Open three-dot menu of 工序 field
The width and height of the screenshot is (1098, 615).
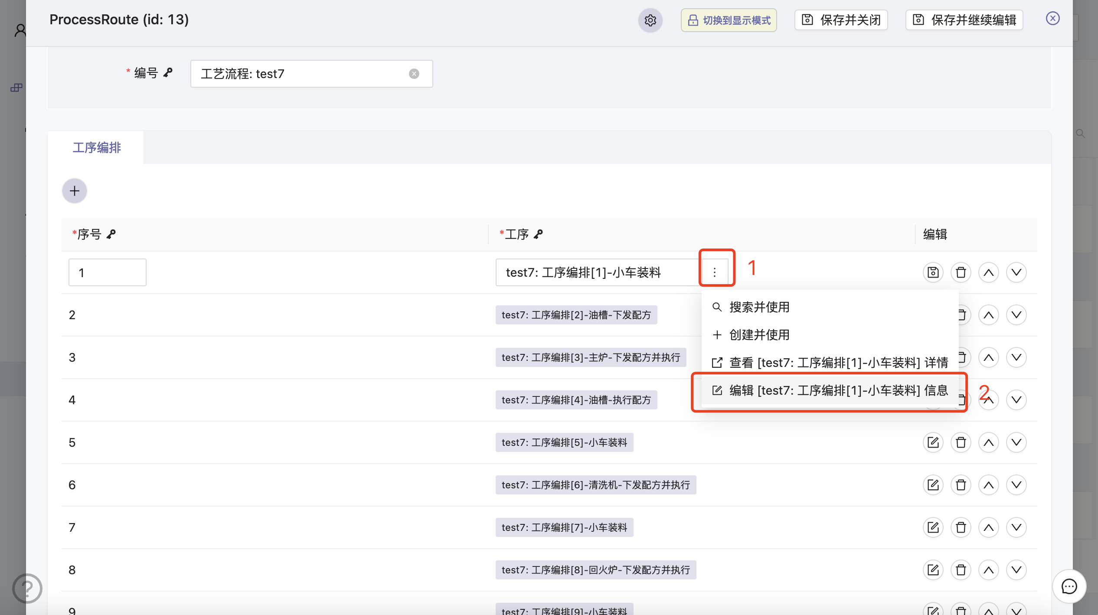(x=715, y=272)
